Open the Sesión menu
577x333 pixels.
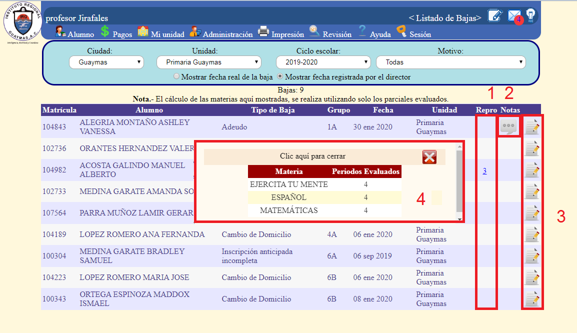[x=413, y=33]
